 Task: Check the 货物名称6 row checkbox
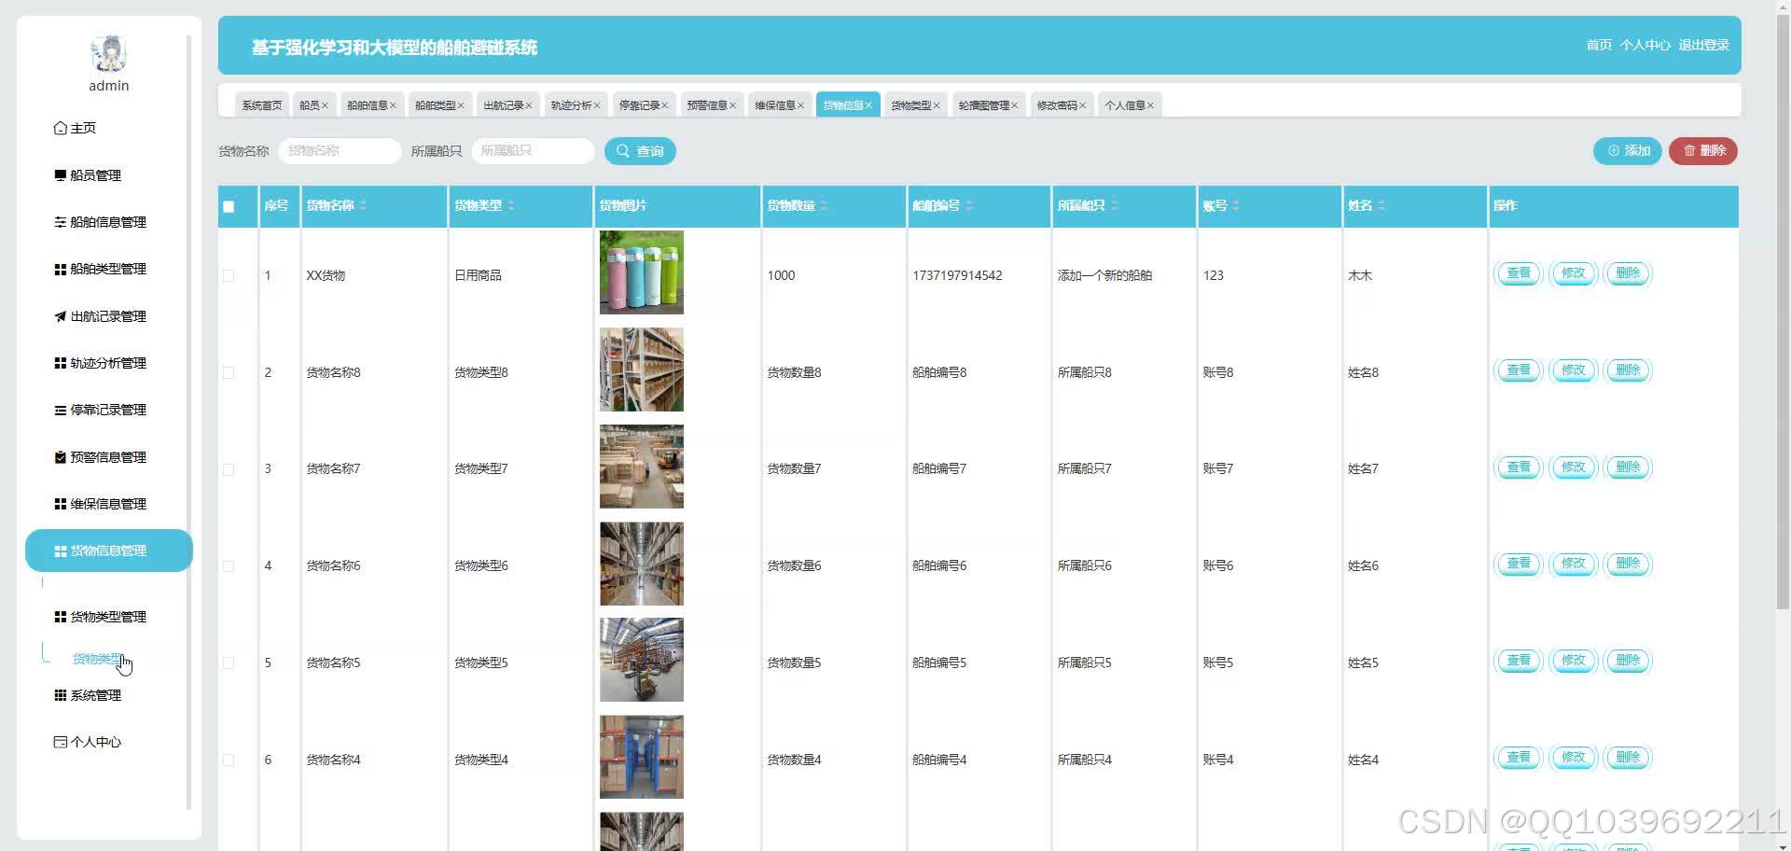coord(229,565)
